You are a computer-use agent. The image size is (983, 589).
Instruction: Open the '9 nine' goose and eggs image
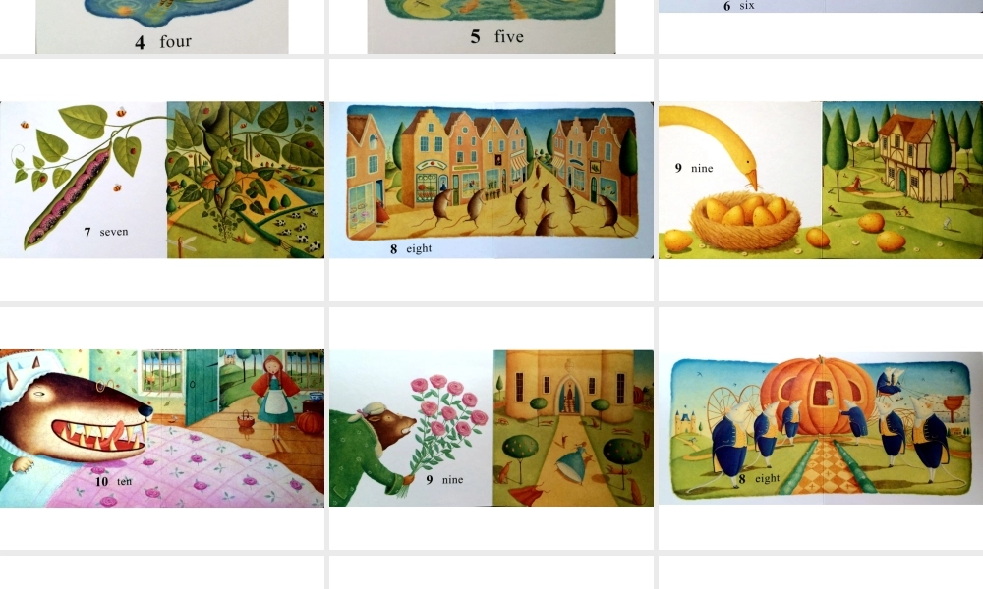(x=821, y=180)
